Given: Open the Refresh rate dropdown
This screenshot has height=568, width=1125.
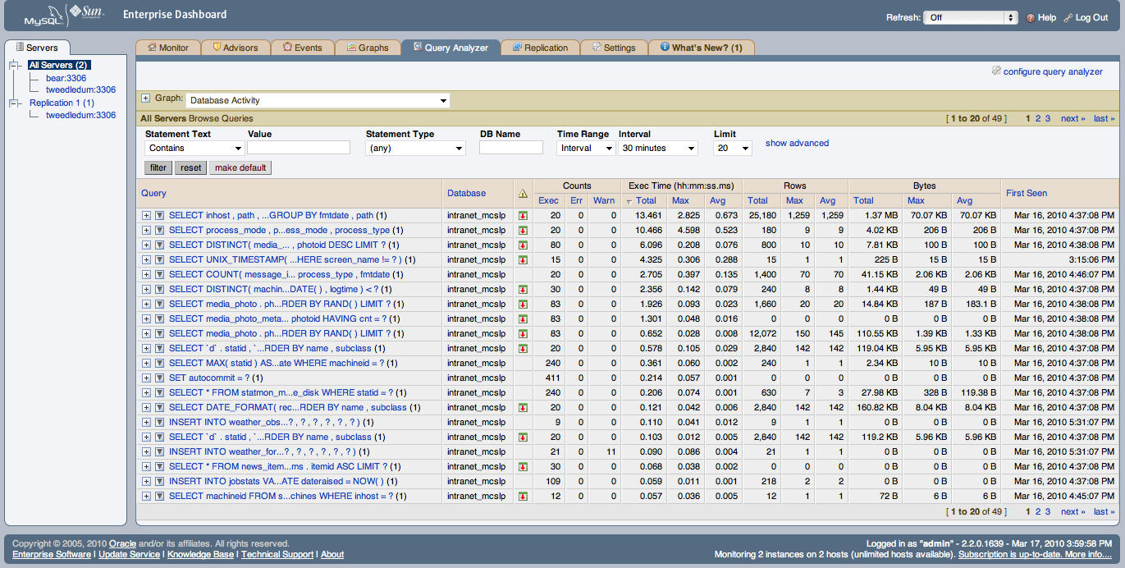Looking at the screenshot, I should click(970, 17).
